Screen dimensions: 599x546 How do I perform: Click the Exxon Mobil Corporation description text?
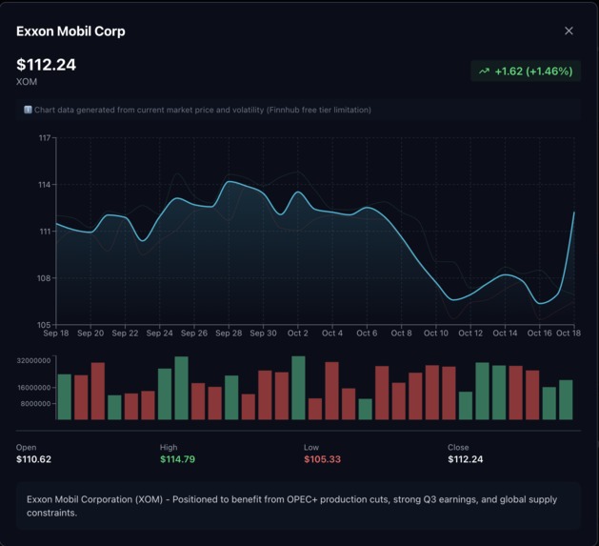pos(291,506)
